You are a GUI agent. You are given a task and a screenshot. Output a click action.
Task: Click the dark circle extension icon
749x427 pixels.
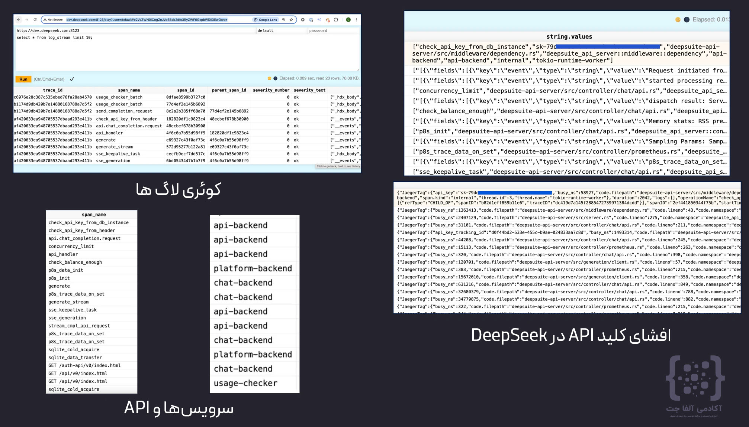click(303, 20)
